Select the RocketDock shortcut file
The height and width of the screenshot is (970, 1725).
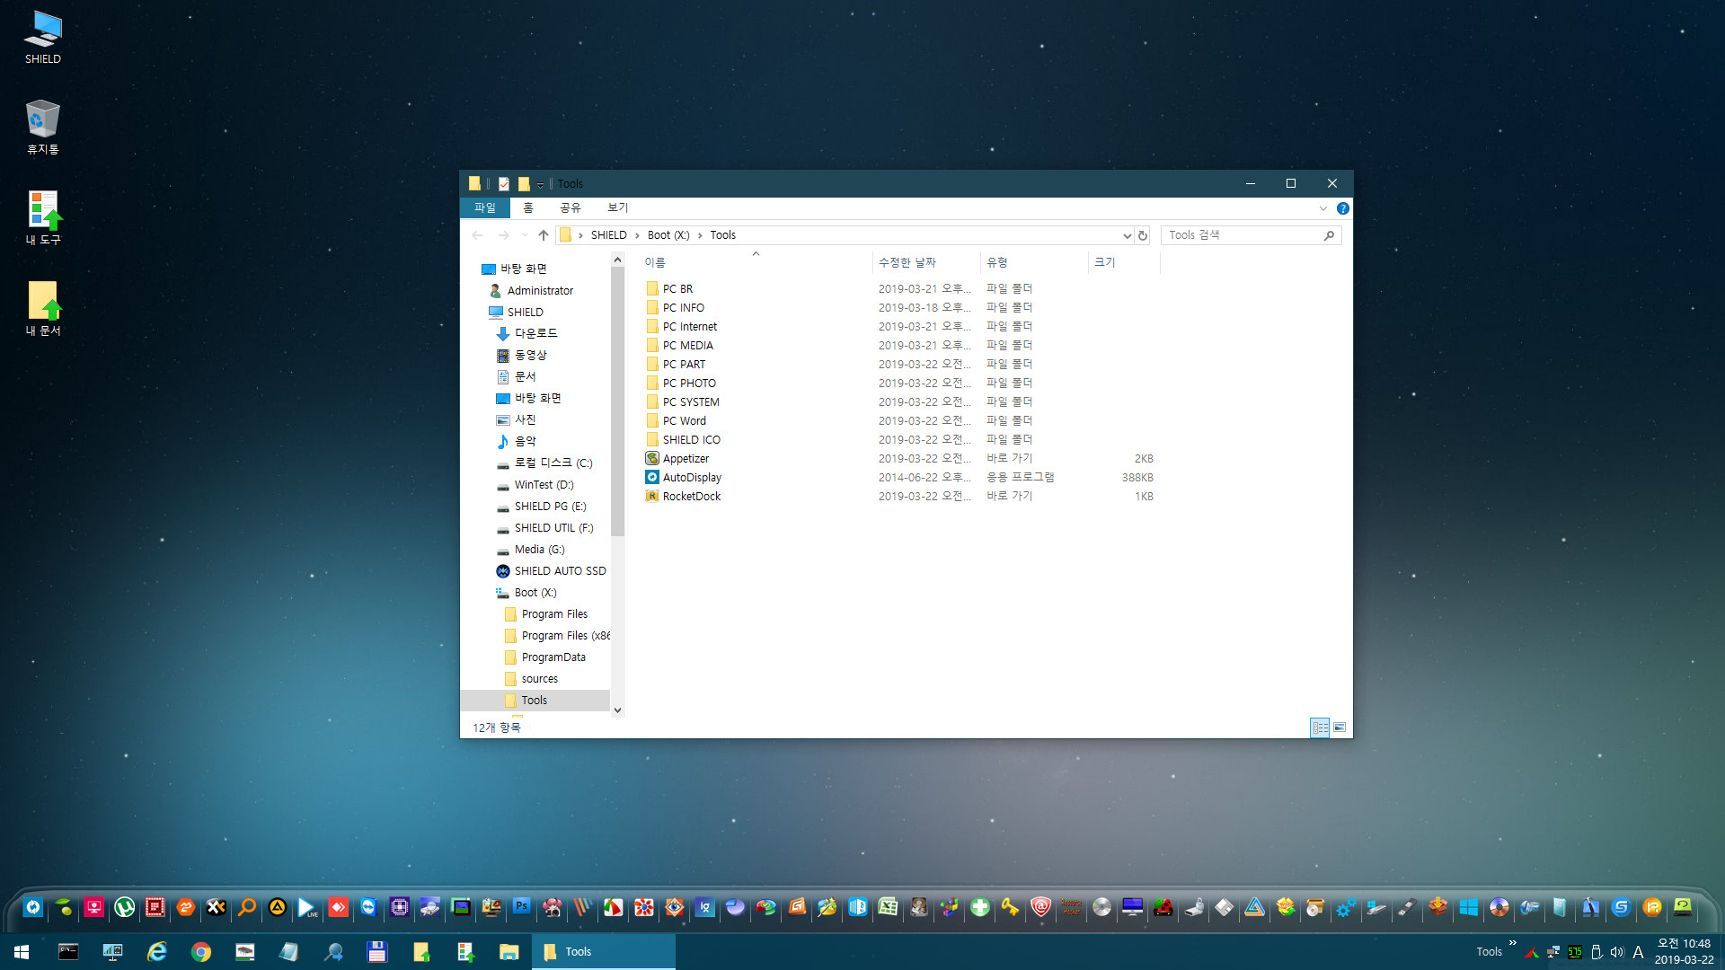pos(691,496)
